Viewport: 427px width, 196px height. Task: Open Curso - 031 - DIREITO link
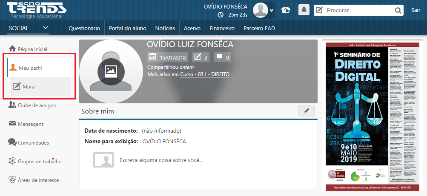pyautogui.click(x=205, y=74)
